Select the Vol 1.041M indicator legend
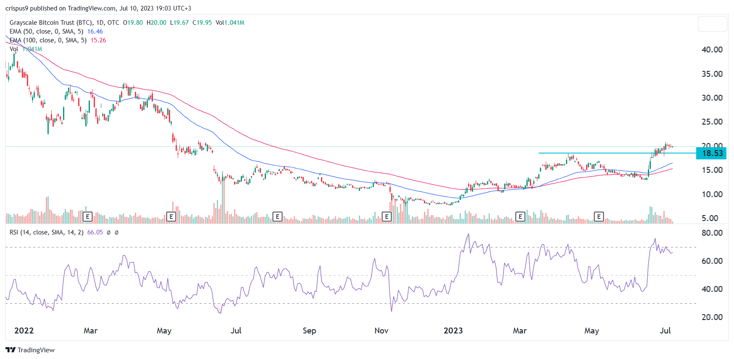Viewport: 734px width, 359px height. pyautogui.click(x=26, y=49)
